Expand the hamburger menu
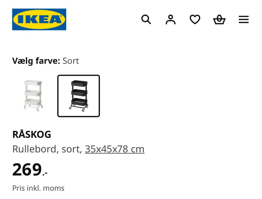Screen dimensions: 262x199 point(243,20)
